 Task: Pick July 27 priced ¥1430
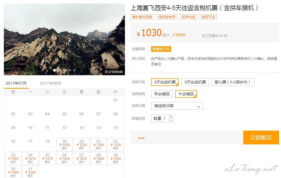coord(81,158)
